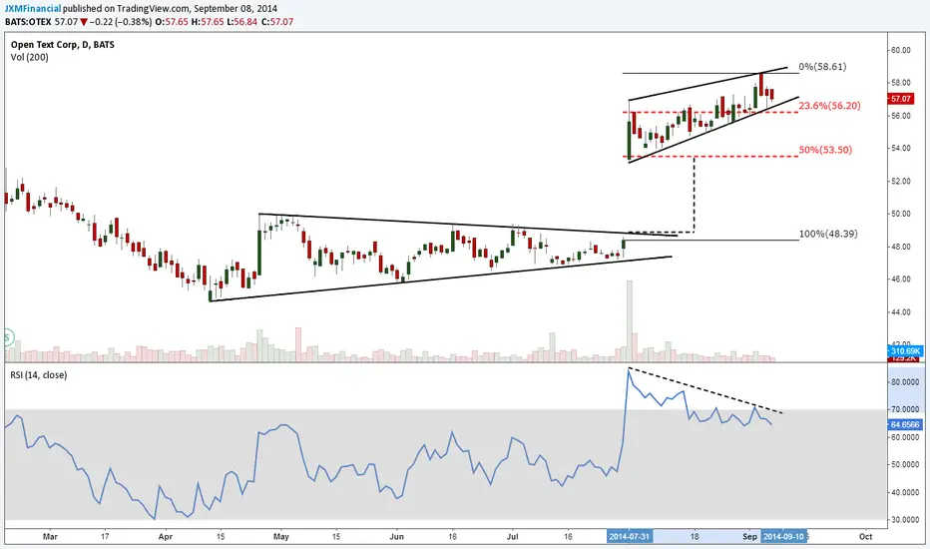
Task: Click the Sep label on time axis
Action: pyautogui.click(x=750, y=537)
